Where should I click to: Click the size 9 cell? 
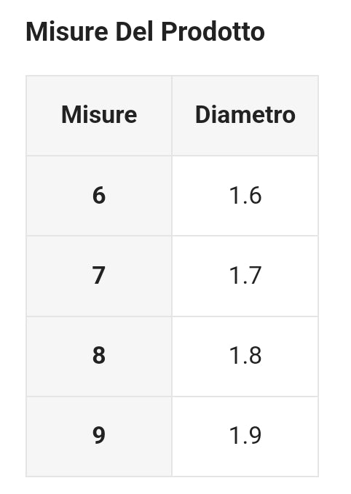[99, 437]
